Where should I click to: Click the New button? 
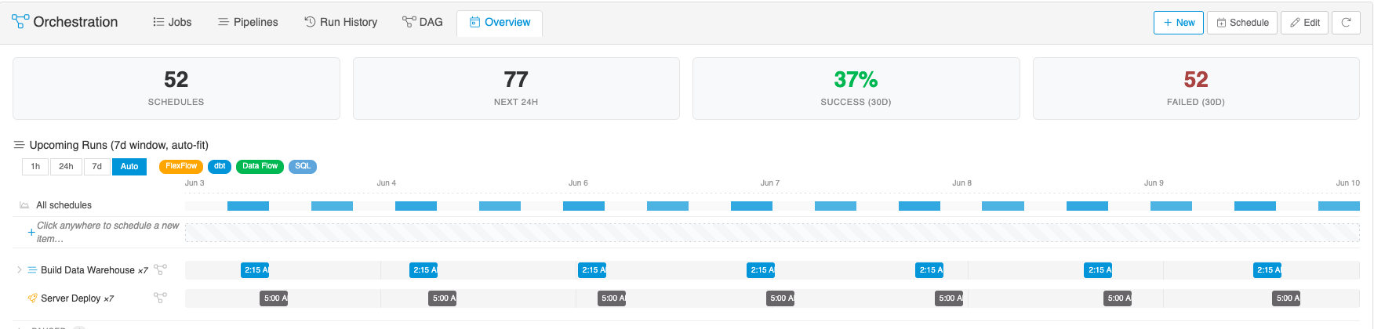tap(1179, 23)
